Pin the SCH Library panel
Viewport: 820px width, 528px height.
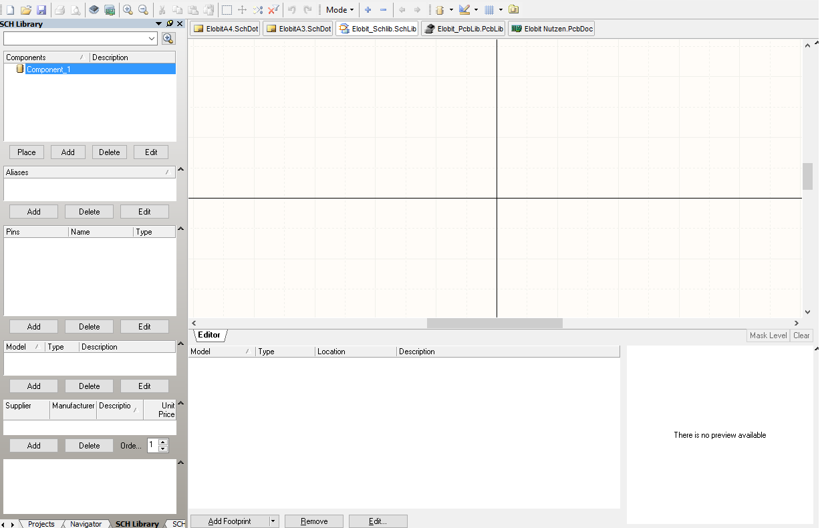pyautogui.click(x=170, y=24)
